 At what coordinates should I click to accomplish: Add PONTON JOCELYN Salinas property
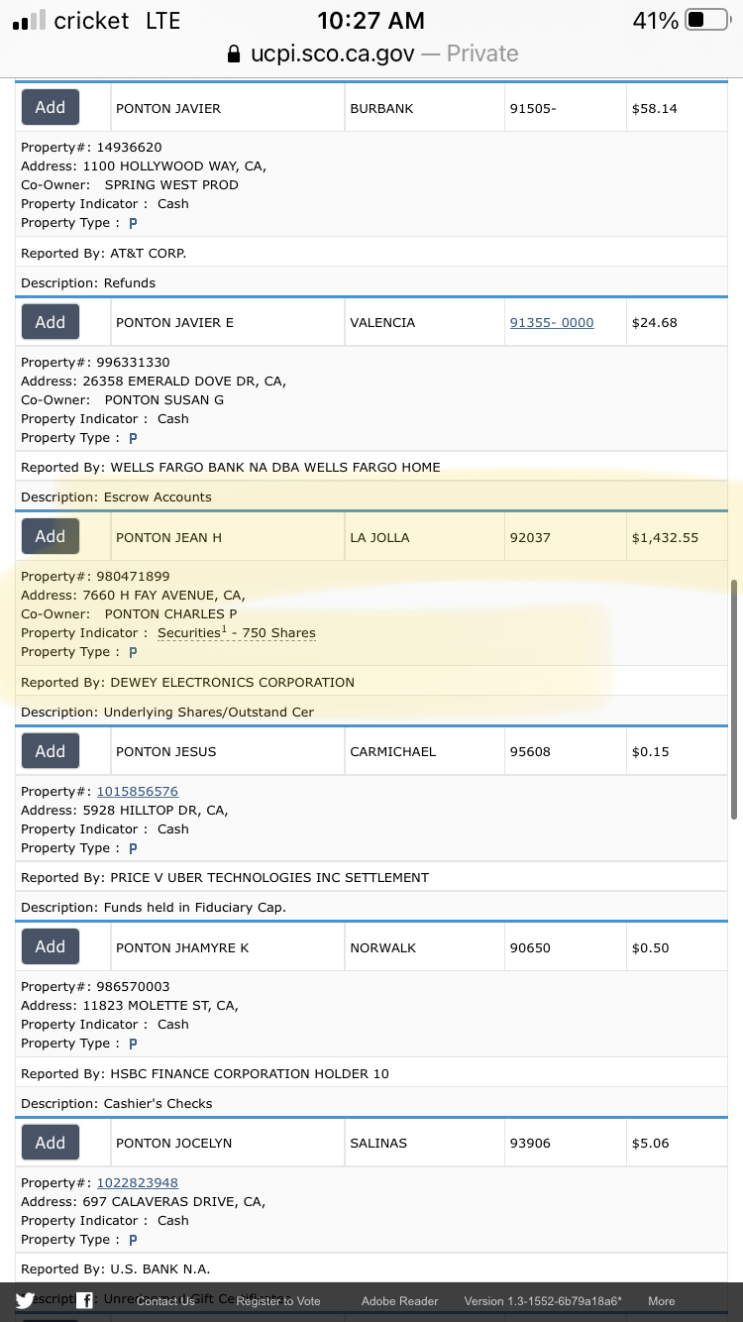[x=51, y=1143]
